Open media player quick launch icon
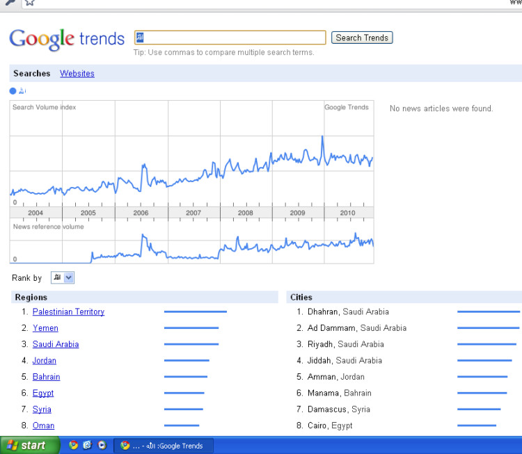Viewport: 522px width, 454px height. click(x=102, y=445)
